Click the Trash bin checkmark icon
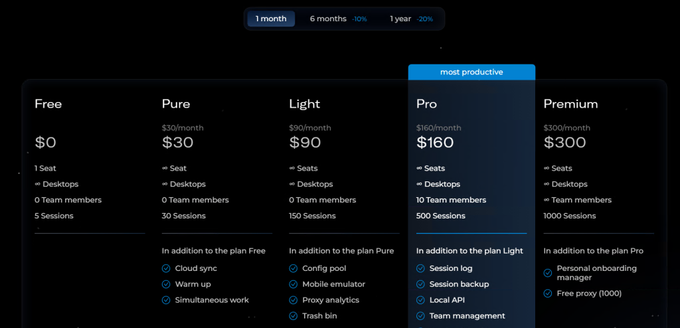This screenshot has width=680, height=328. click(294, 316)
